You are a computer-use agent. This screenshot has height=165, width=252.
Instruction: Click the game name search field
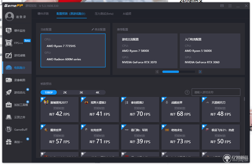coord(216,92)
